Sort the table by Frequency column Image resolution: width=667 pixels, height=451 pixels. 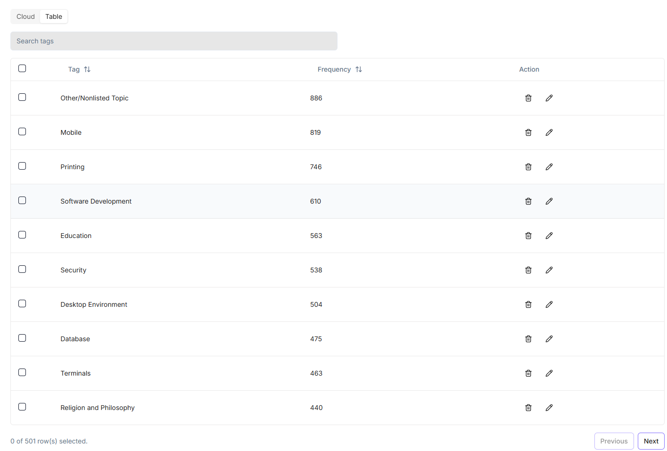point(339,69)
